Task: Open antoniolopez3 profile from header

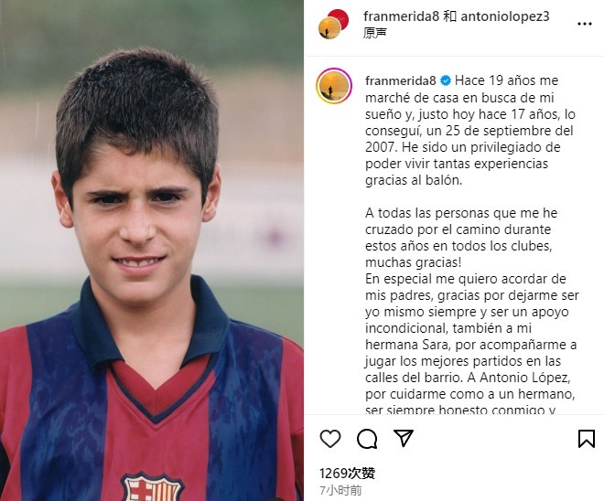Action: 505,16
